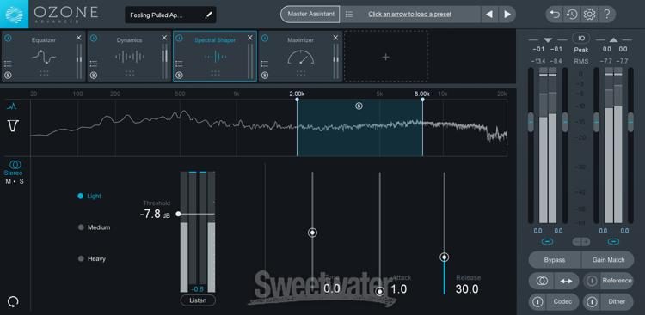Switch to Side channel S
The height and width of the screenshot is (315, 645).
(21, 181)
